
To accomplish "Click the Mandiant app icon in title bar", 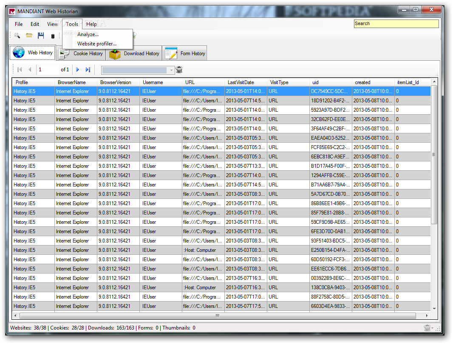I will coord(12,11).
